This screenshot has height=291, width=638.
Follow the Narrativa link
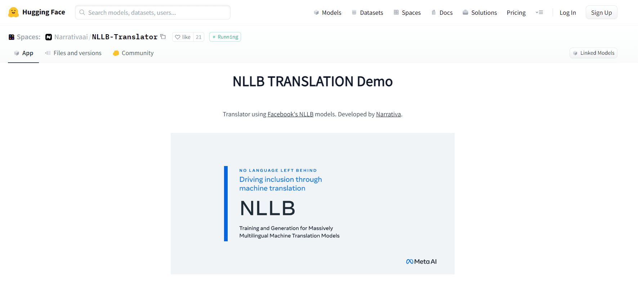coord(388,114)
